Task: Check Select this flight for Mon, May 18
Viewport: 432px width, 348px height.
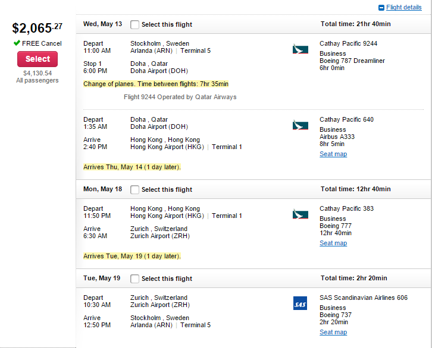Action: pos(135,189)
